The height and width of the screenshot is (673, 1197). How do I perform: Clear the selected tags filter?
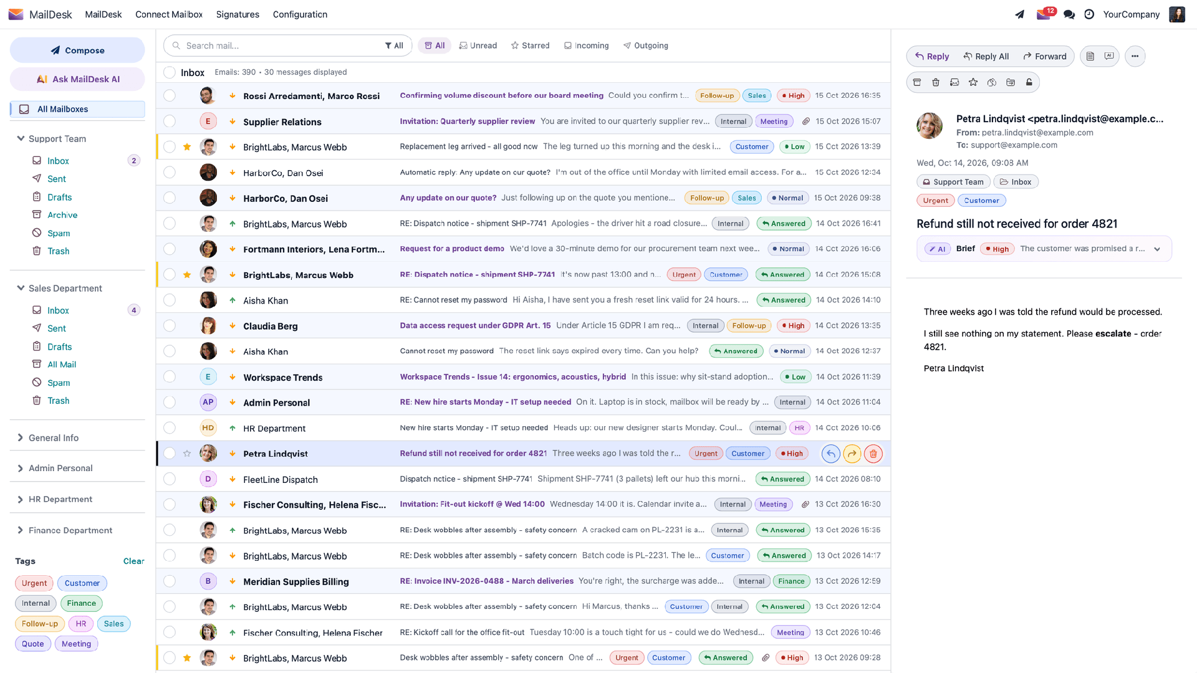(133, 561)
